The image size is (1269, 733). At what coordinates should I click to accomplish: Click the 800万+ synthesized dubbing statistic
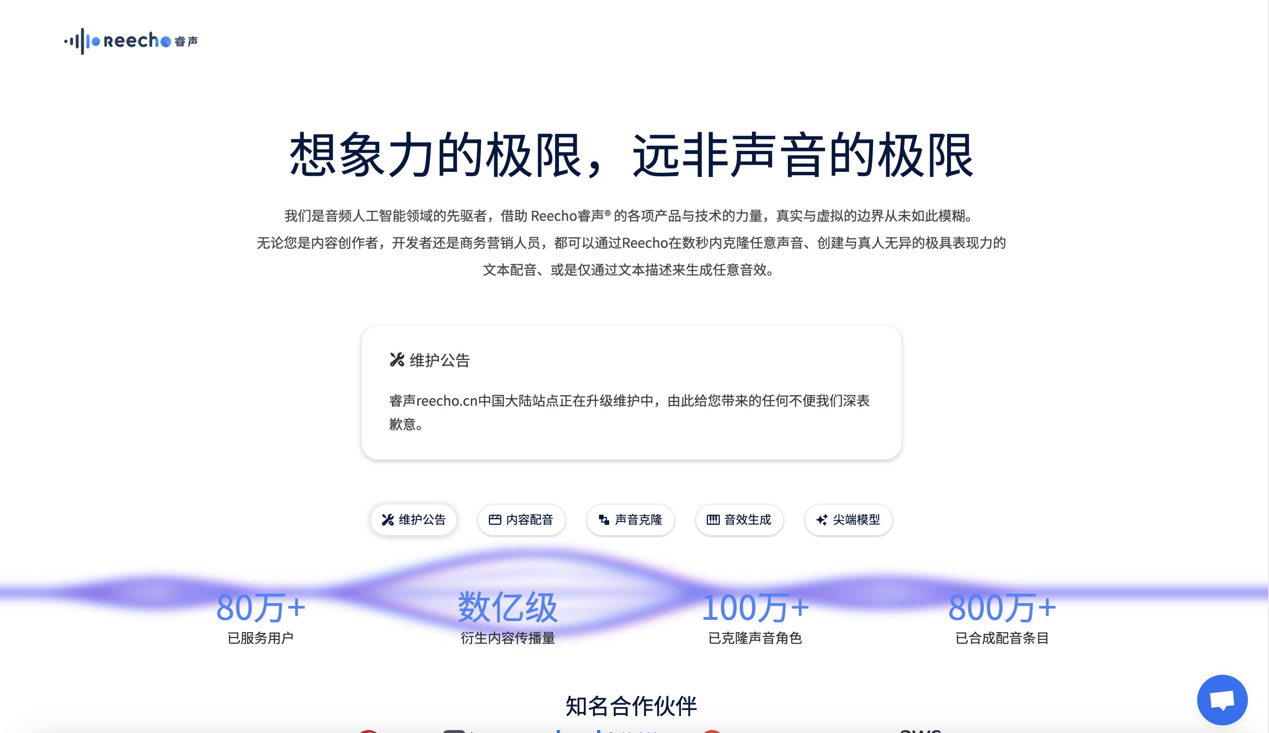click(x=1002, y=608)
